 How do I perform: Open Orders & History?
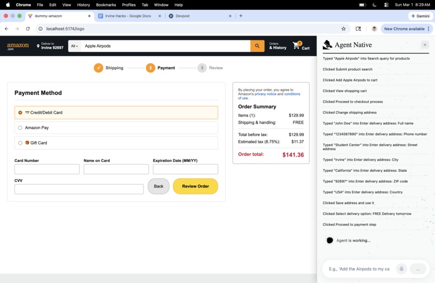[277, 46]
